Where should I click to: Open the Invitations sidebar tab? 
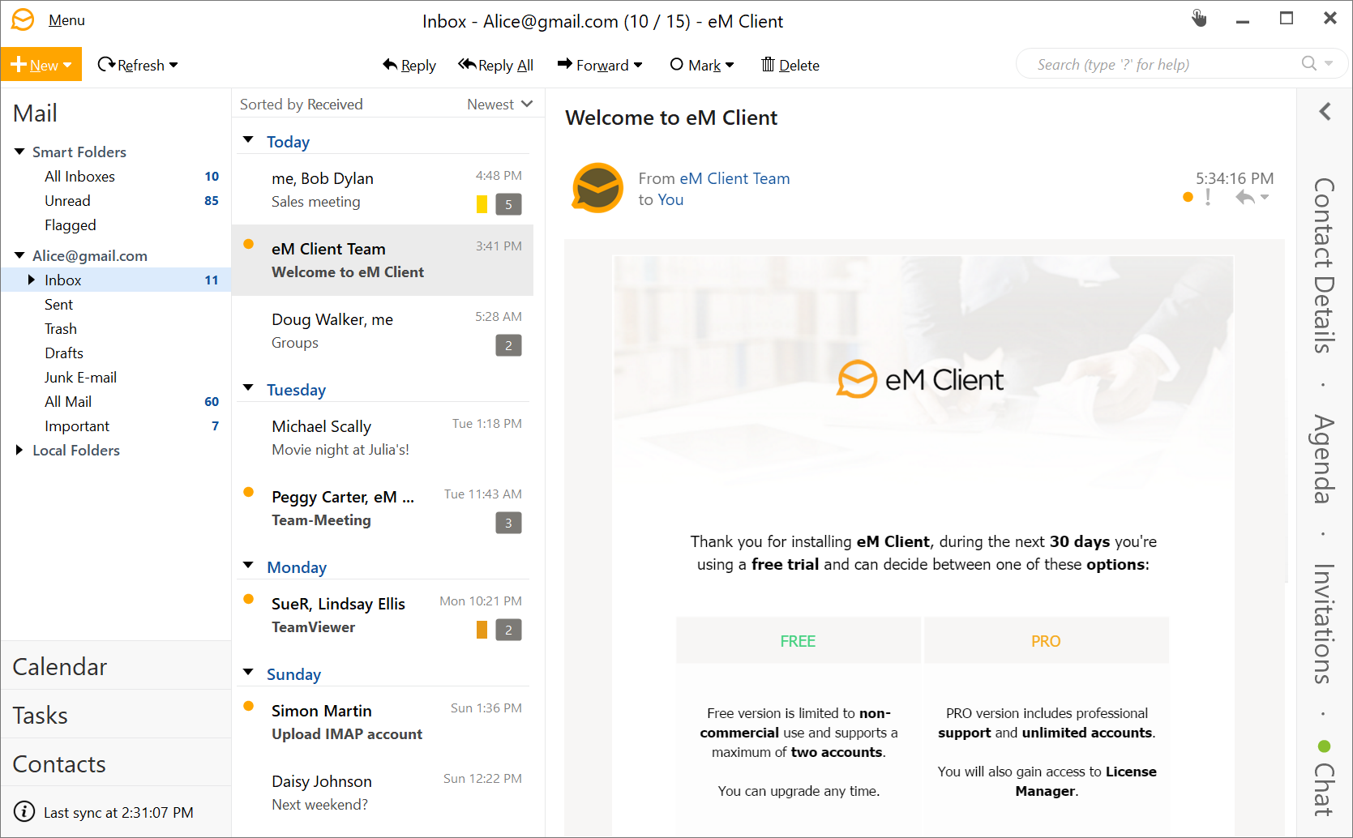click(1324, 624)
